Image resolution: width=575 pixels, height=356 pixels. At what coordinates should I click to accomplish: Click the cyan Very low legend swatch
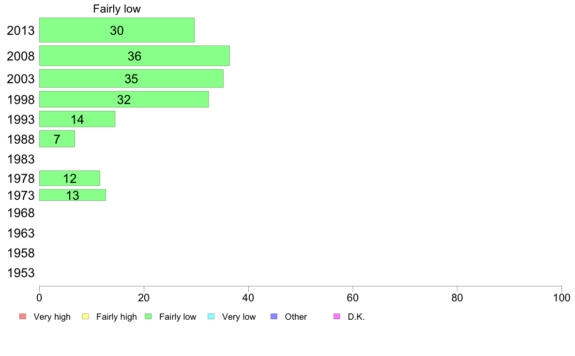tap(211, 316)
